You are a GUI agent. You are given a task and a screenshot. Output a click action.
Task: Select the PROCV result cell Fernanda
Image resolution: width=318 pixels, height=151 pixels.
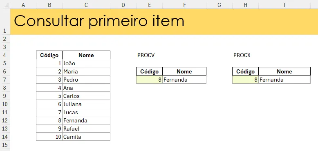(184, 80)
